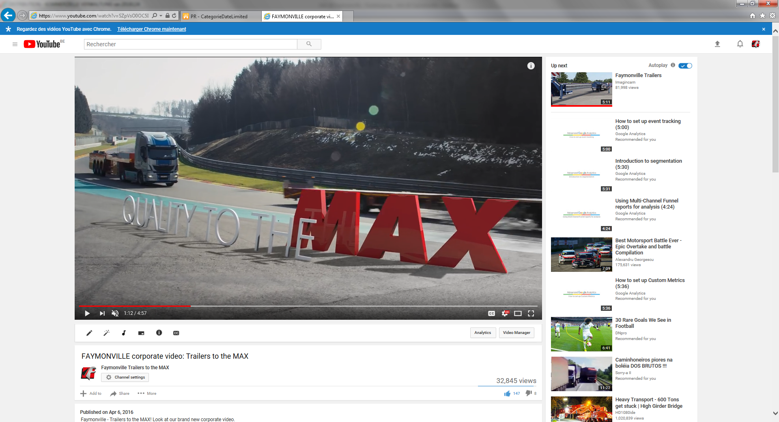Open 30 Rare Goals thumbnail

click(x=581, y=334)
